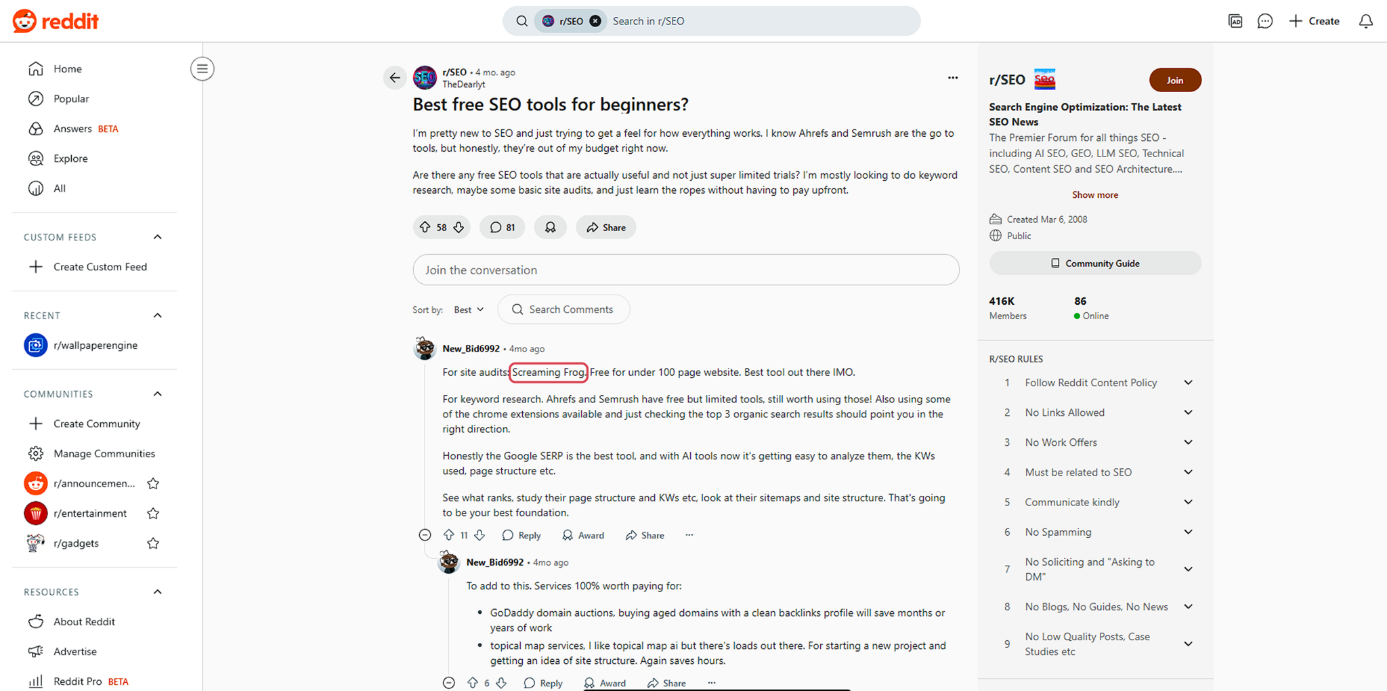Downvote the comment with 11 votes
This screenshot has width=1387, height=691.
click(479, 535)
